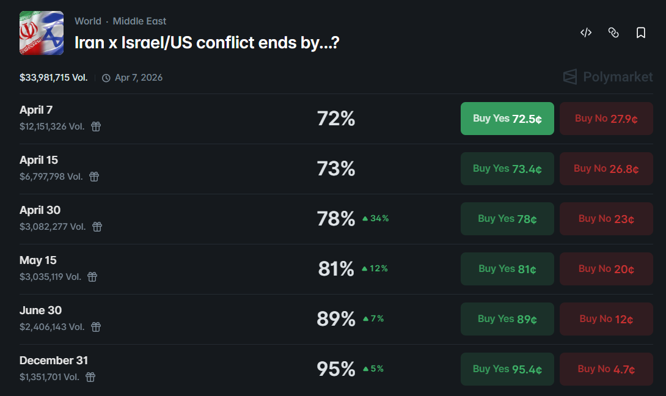
Task: Buy Yes at 89¢ for June 30
Action: coord(507,318)
